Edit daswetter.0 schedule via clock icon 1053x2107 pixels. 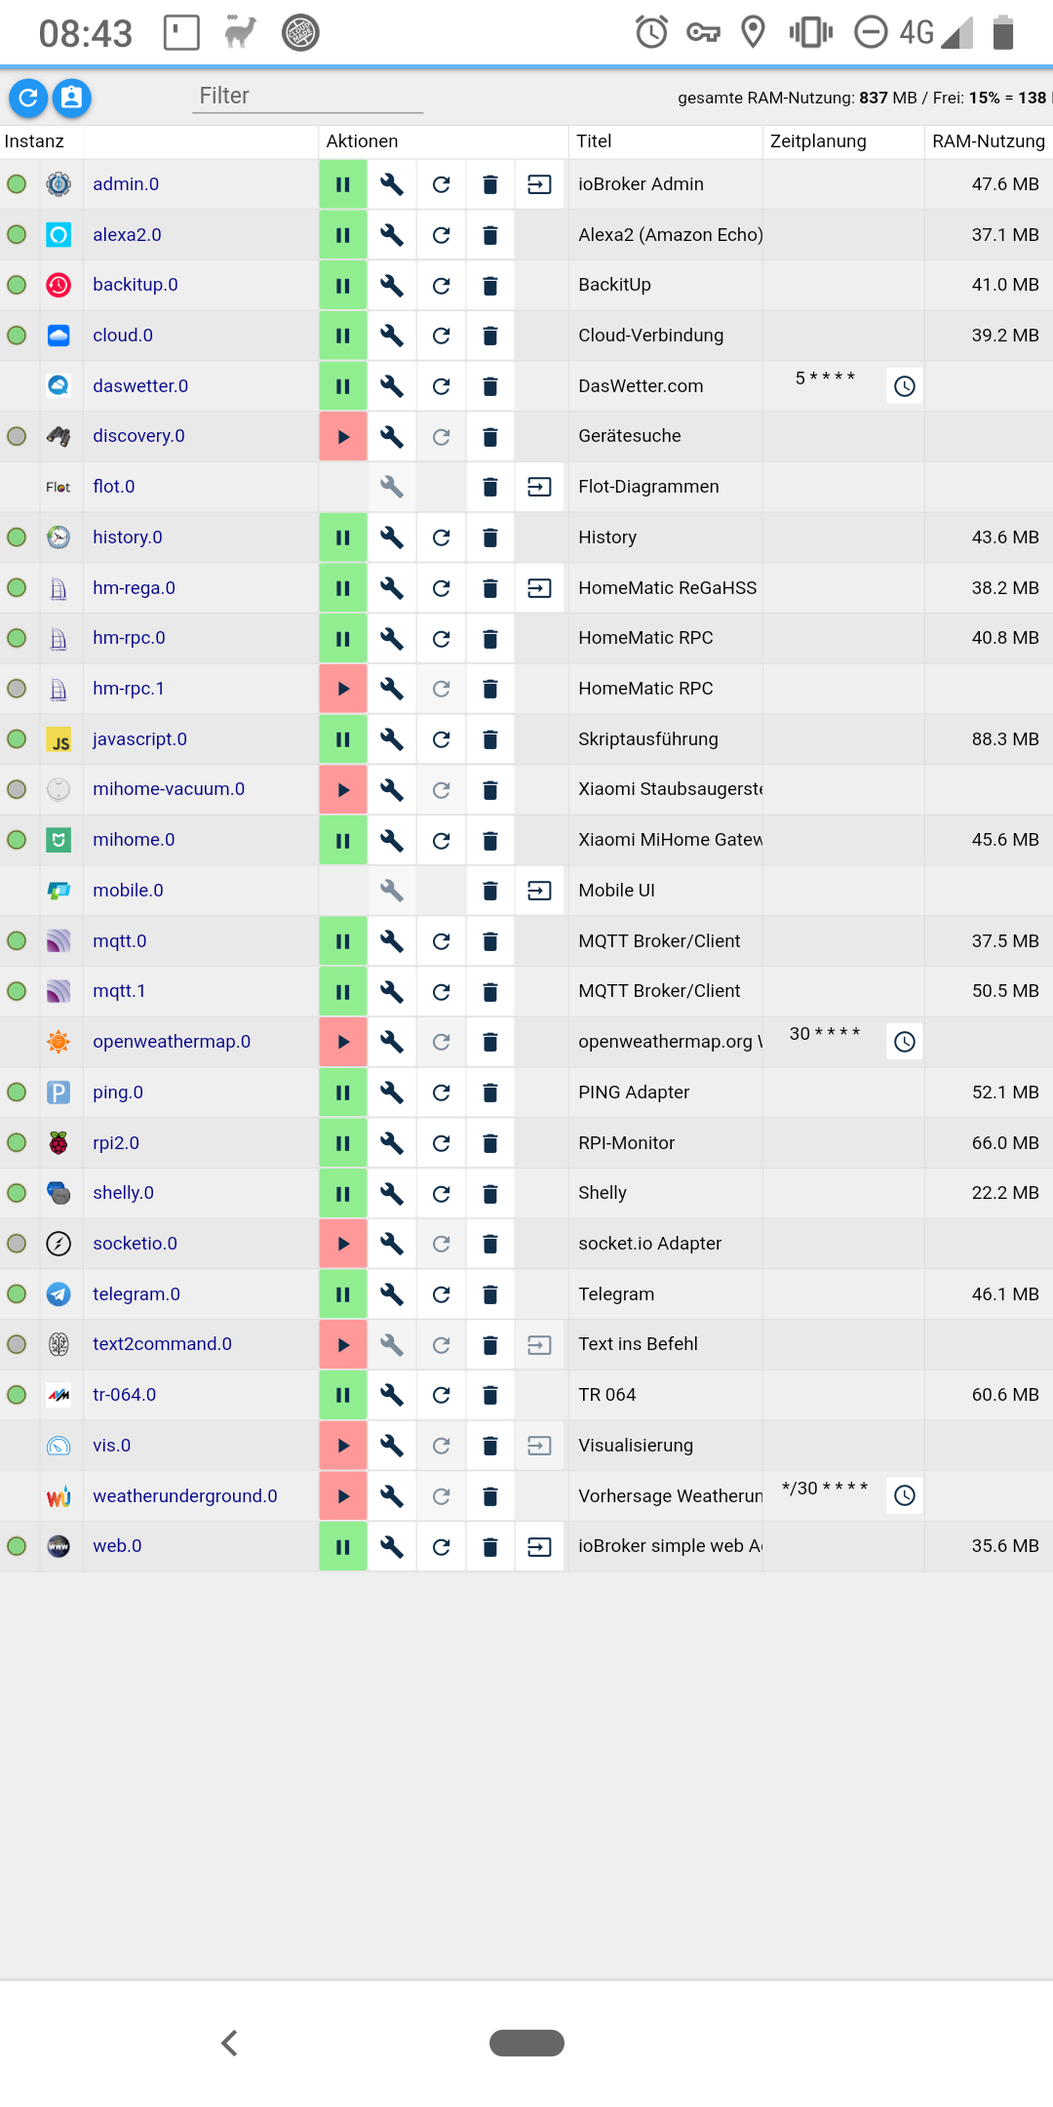(905, 386)
